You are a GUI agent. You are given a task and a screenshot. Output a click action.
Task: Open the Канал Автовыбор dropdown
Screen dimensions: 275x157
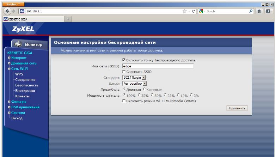click(145, 84)
